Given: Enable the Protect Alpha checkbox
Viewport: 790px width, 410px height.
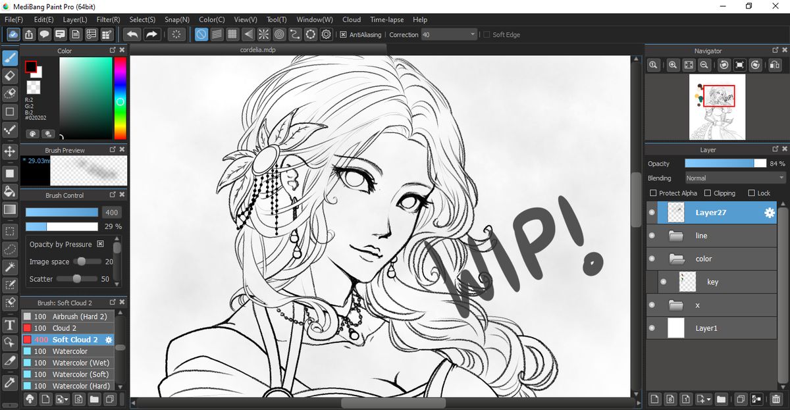Looking at the screenshot, I should tap(653, 193).
